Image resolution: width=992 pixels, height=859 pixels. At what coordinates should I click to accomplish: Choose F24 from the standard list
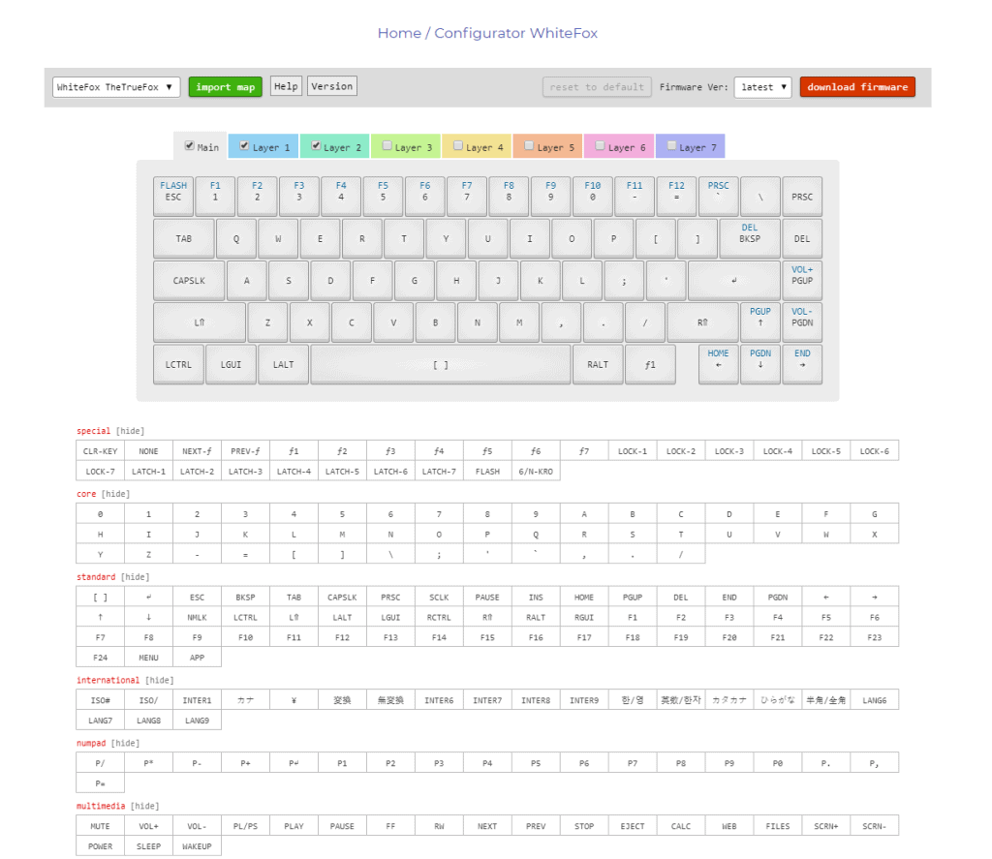100,658
